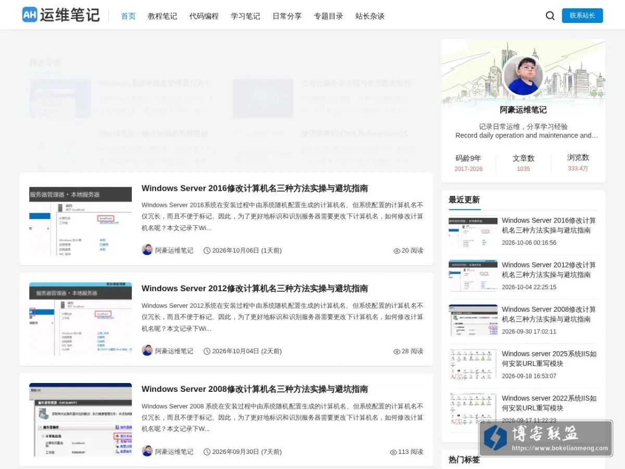625x469 pixels.
Task: Click author name 阿豪运维笔记 on 2008 post
Action: [x=174, y=452]
